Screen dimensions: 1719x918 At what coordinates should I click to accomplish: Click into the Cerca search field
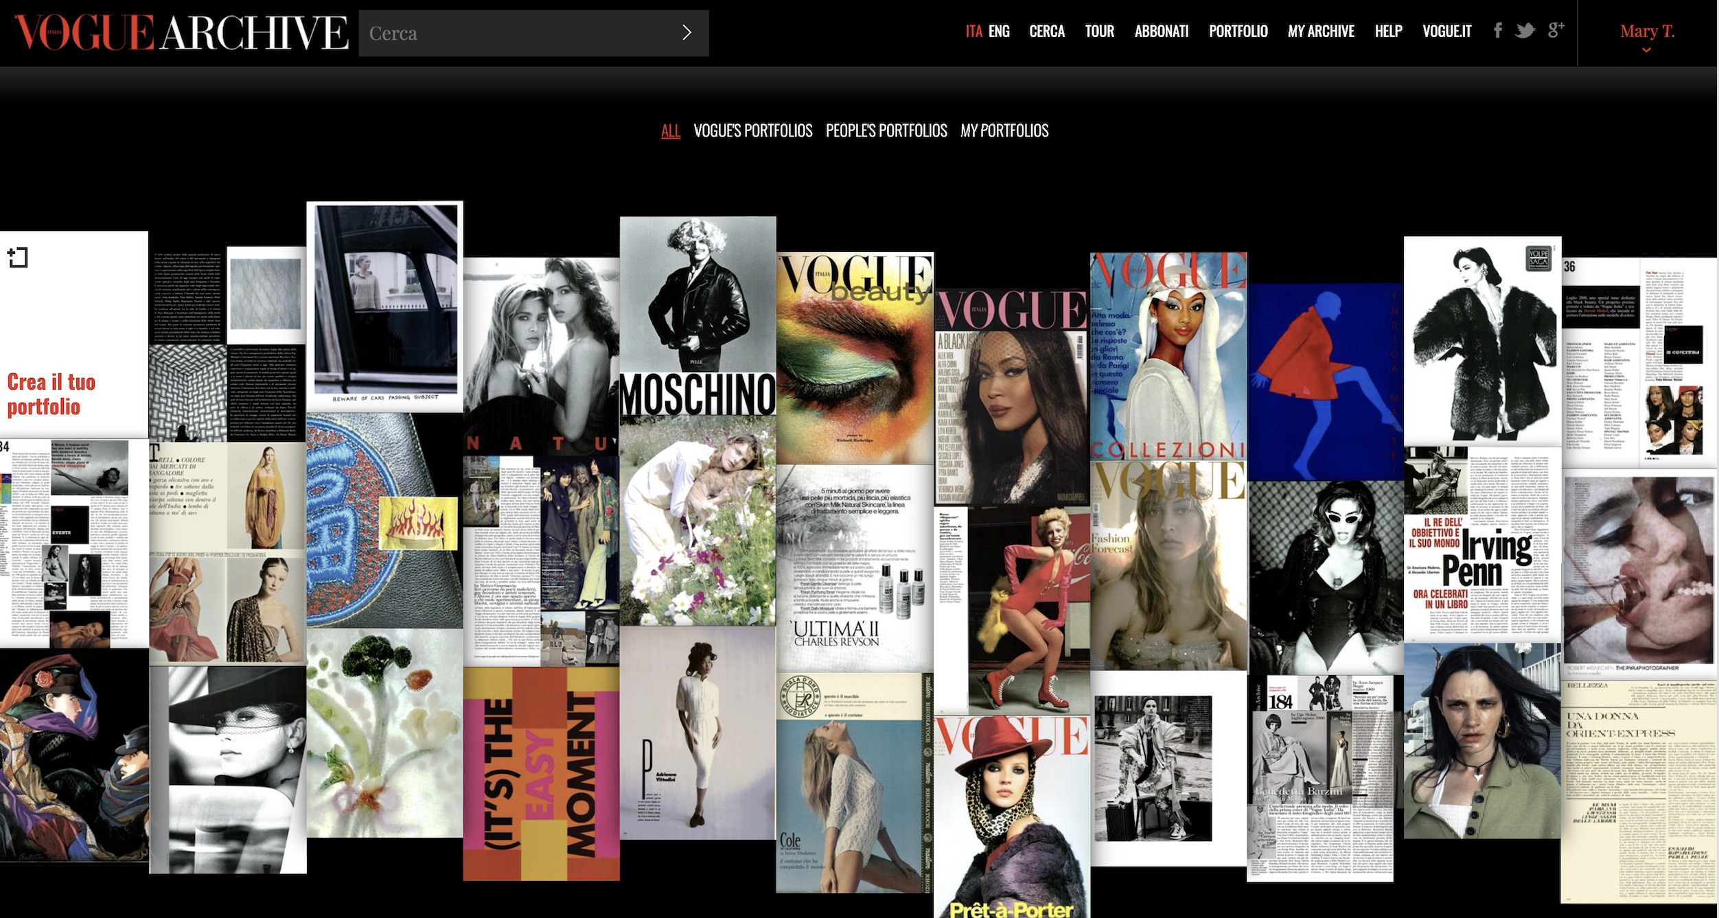[533, 33]
